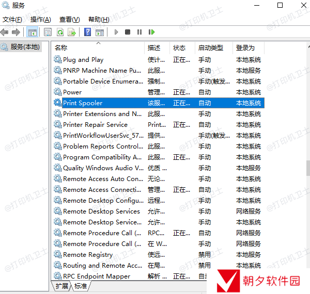Sort by 描述 column header
Viewport: 310px width, 294px height.
coord(157,47)
